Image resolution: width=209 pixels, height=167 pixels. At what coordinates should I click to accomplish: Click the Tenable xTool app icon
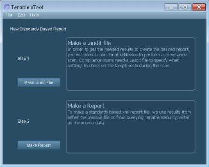coord(7,7)
